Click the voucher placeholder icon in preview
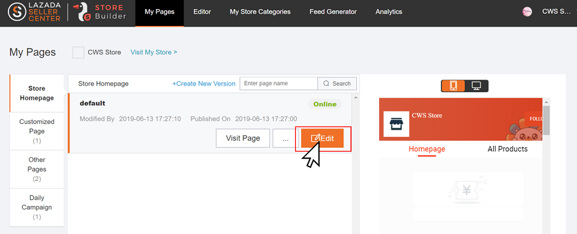 (467, 191)
